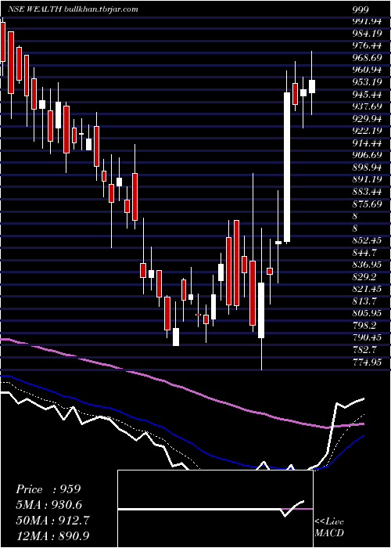Click the 976.44 price level label

[x=366, y=45]
